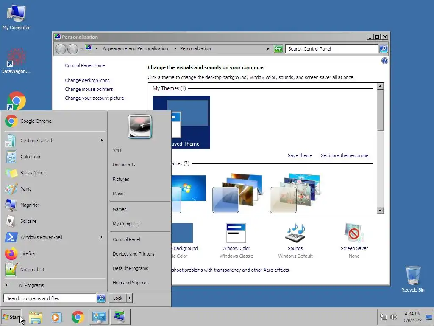
Task: Launch Notepad++ from the Start menu
Action: pyautogui.click(x=55, y=270)
